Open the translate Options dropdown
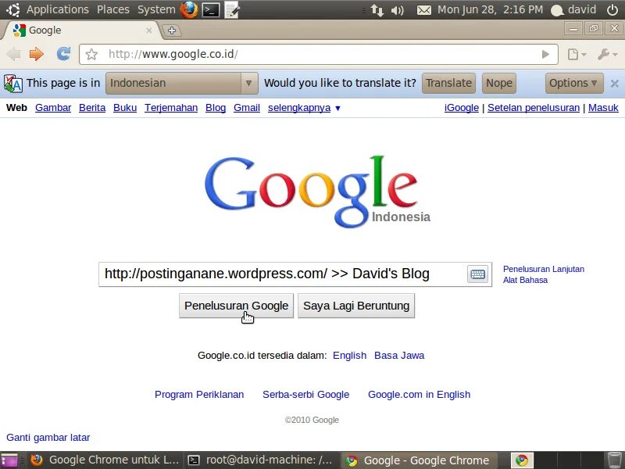Viewport: 625px width, 469px height. pos(574,83)
